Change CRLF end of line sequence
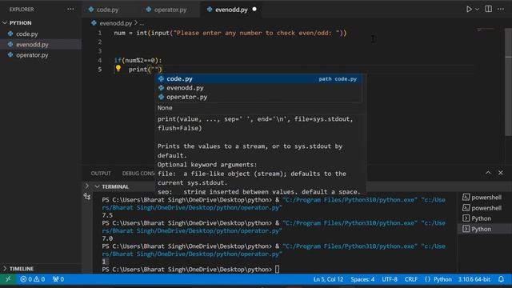 click(x=410, y=279)
